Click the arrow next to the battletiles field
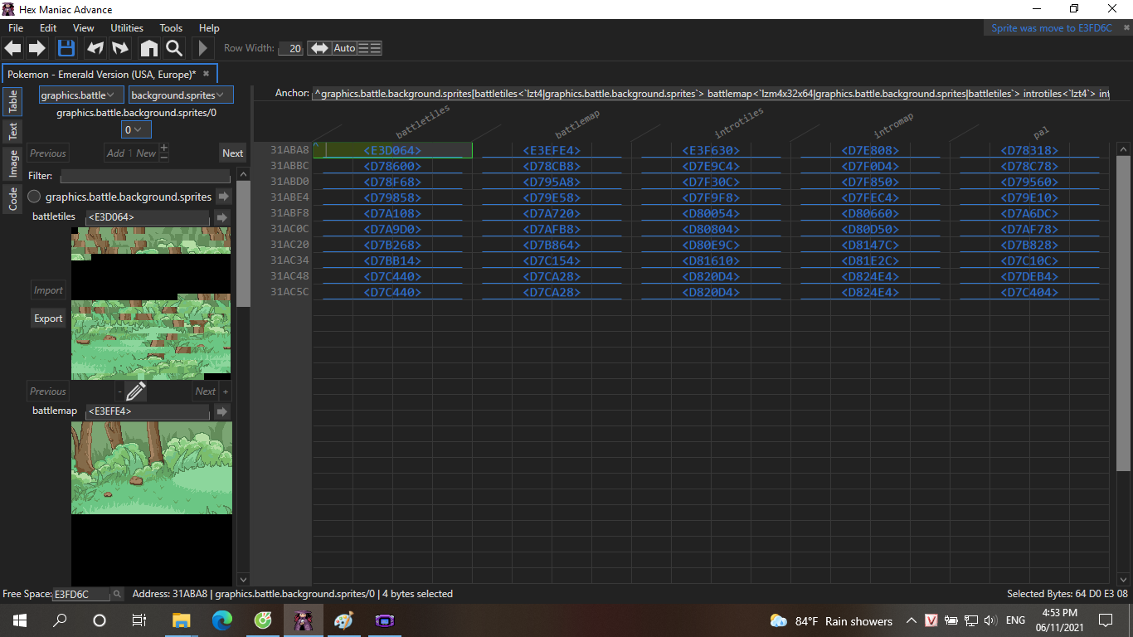The image size is (1133, 637). [222, 217]
